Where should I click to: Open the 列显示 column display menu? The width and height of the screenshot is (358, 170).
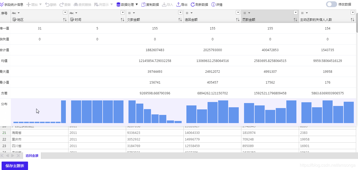coord(103,4)
